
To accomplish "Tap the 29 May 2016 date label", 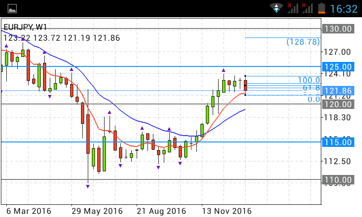I will pos(97,211).
